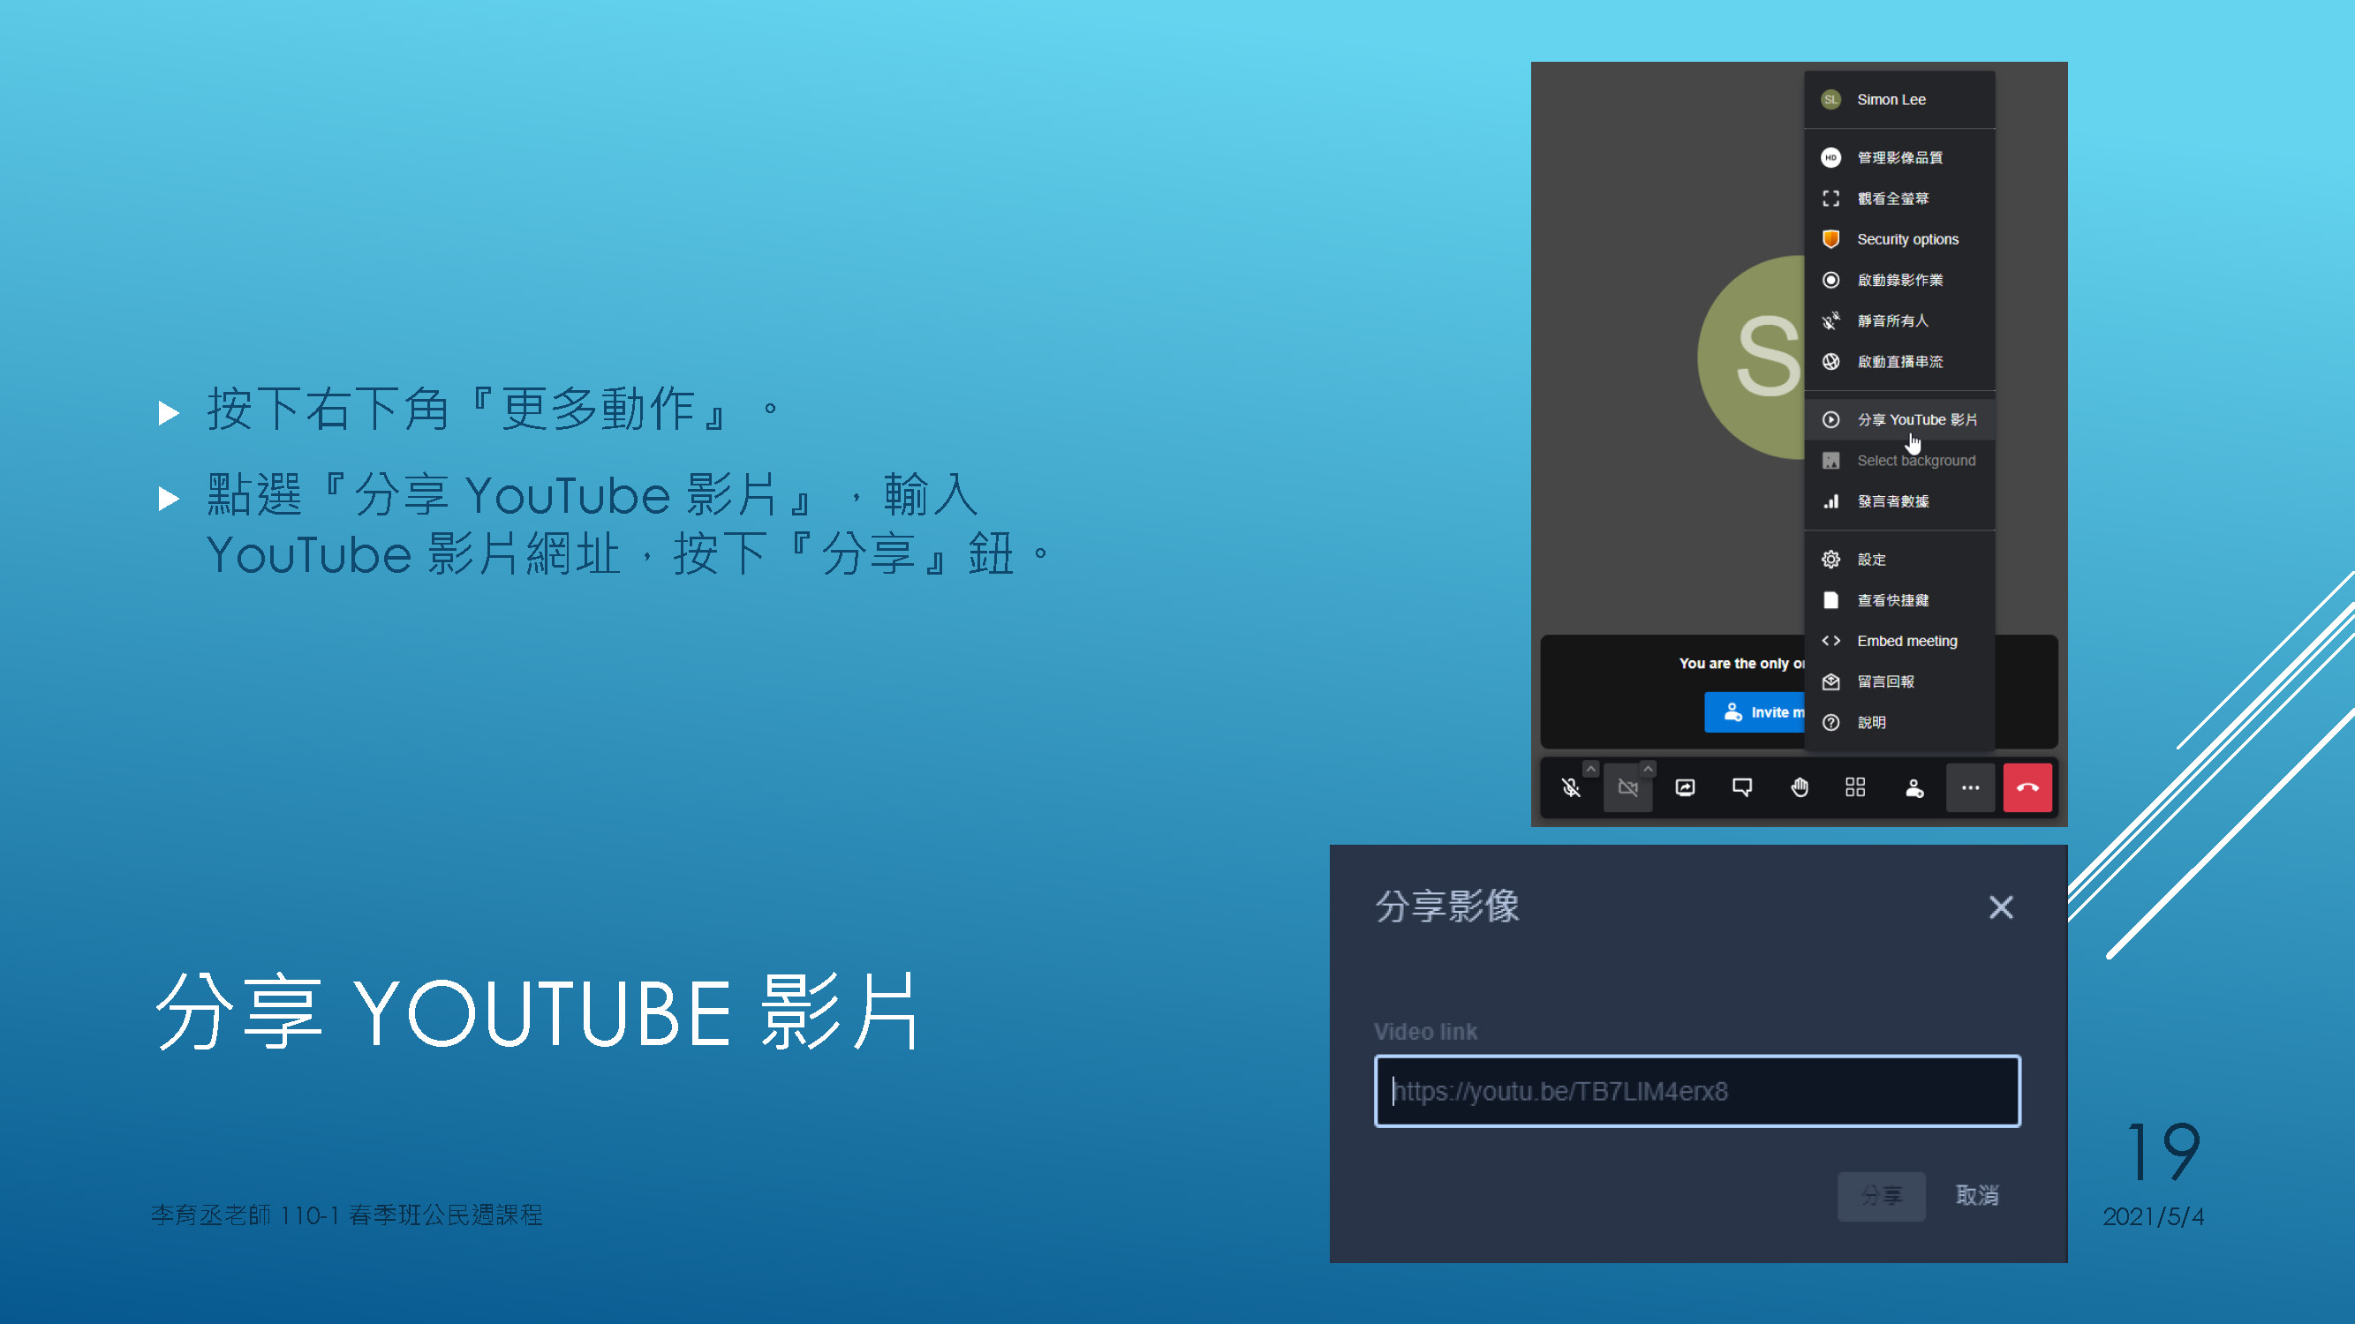Open 留言回報 menu entry
The width and height of the screenshot is (2355, 1324).
click(x=1898, y=681)
